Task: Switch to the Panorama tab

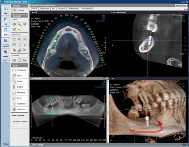Action: [44, 9]
